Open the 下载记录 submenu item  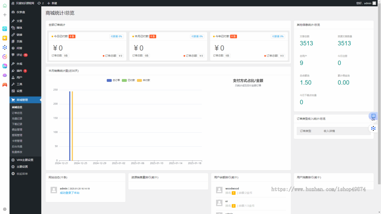pos(17,124)
